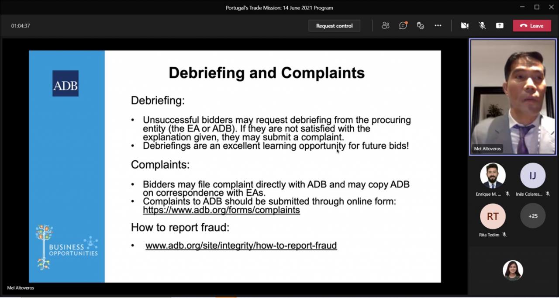Click the slide title Debriefing and Complaints
Image resolution: width=559 pixels, height=298 pixels.
coord(266,73)
